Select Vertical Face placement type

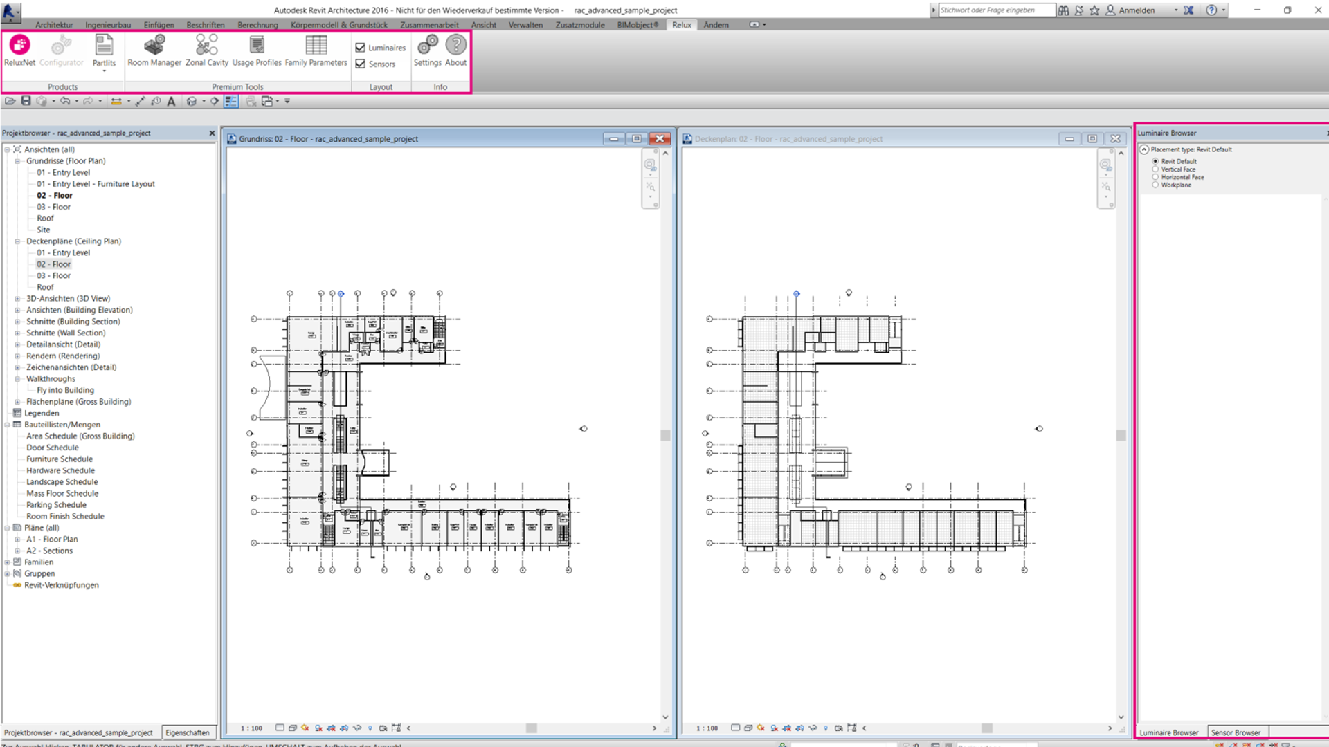click(x=1155, y=169)
